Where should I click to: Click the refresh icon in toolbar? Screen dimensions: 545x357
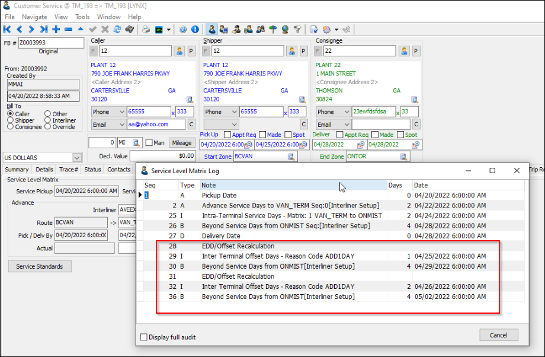[117, 29]
